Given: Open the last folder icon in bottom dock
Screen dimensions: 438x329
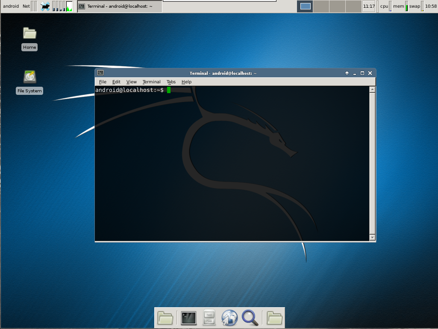Looking at the screenshot, I should (274, 318).
